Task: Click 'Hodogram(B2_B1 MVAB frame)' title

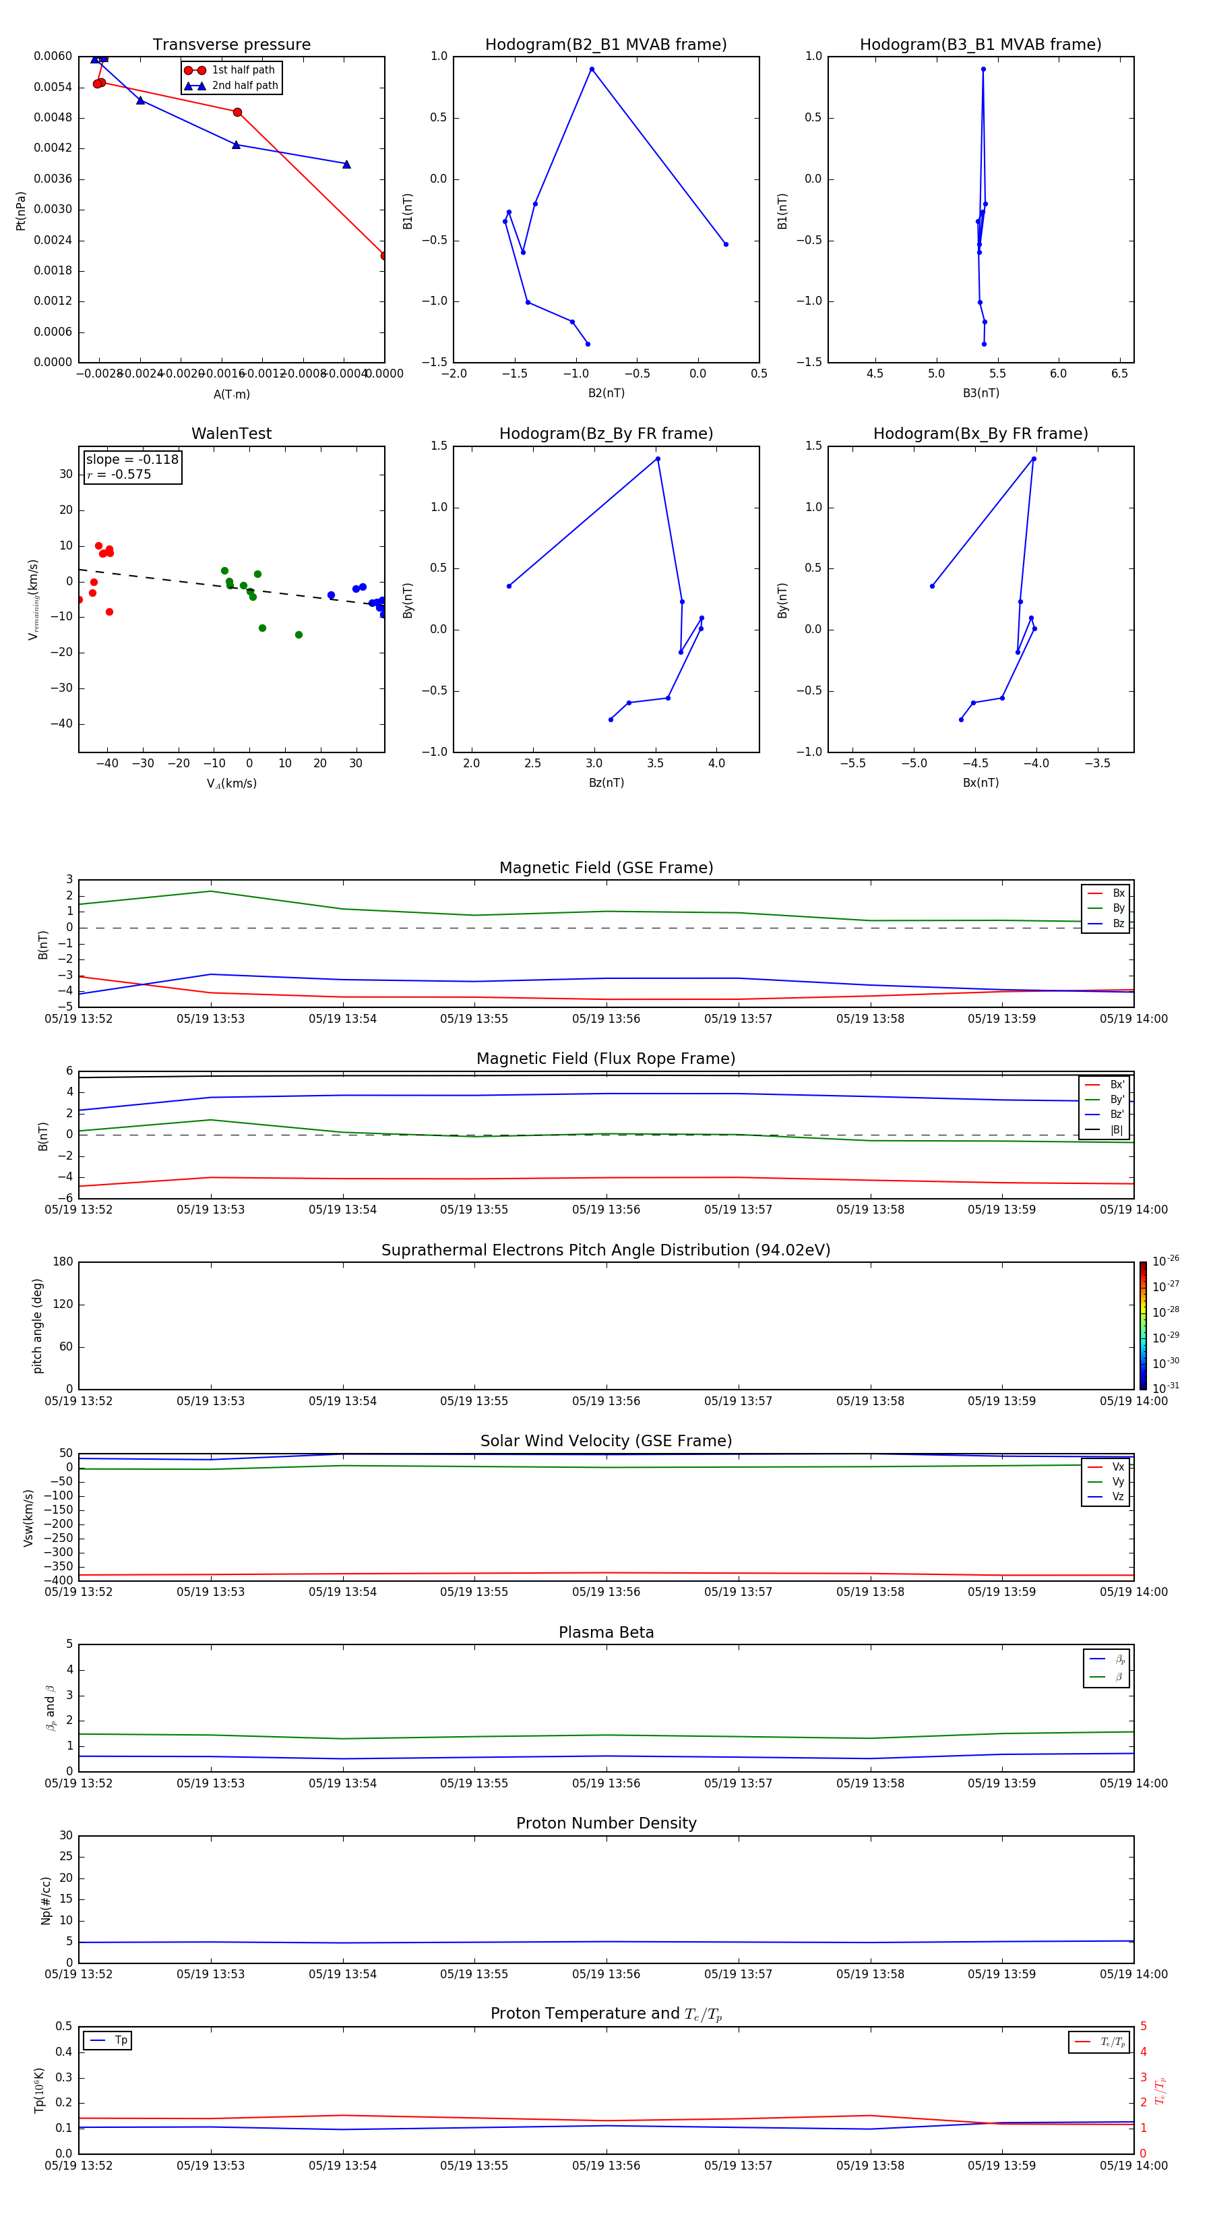Action: pos(606,45)
